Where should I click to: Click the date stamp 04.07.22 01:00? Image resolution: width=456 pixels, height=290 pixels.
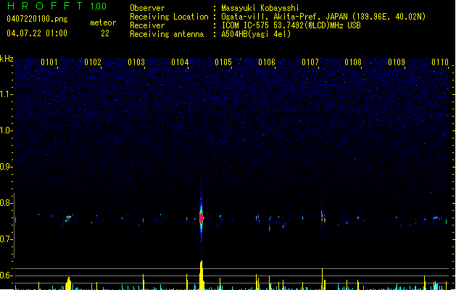(37, 33)
